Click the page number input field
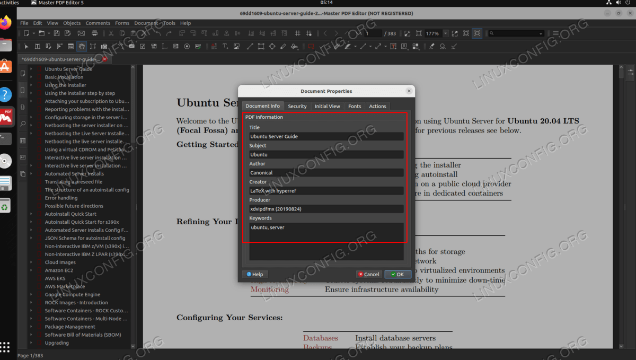Image resolution: width=636 pixels, height=360 pixels. (x=373, y=33)
